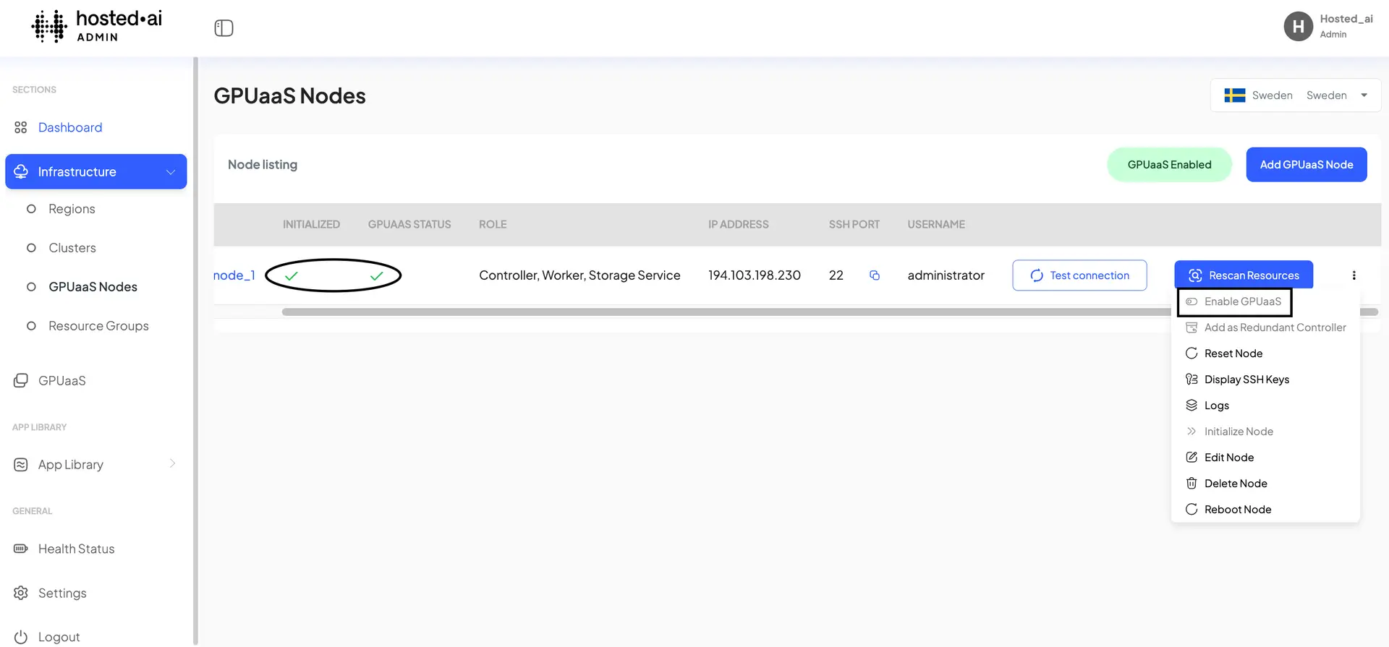Select Add as Redundant Controller option
The width and height of the screenshot is (1389, 647).
tap(1265, 327)
